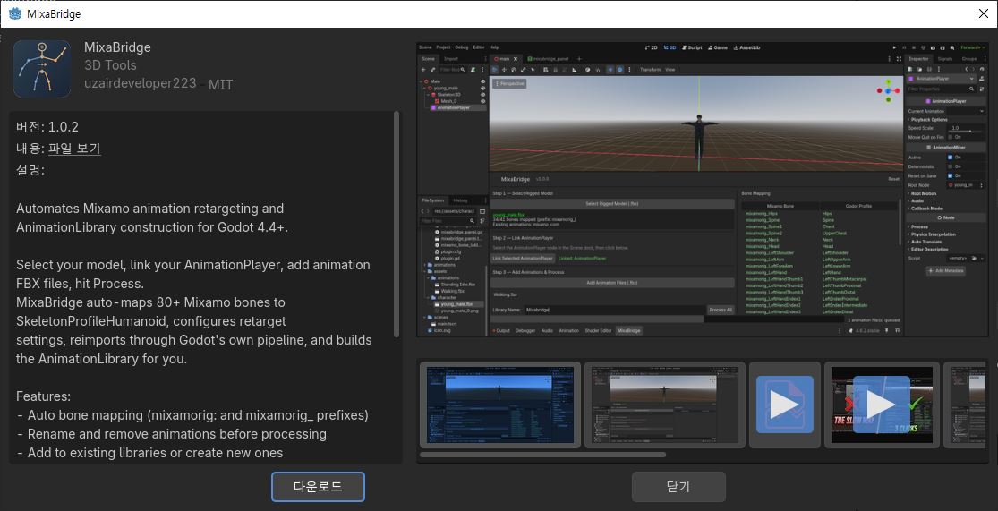This screenshot has height=511, width=998.
Task: Select the MixaBridge skeleton asset icon
Action: pyautogui.click(x=42, y=69)
